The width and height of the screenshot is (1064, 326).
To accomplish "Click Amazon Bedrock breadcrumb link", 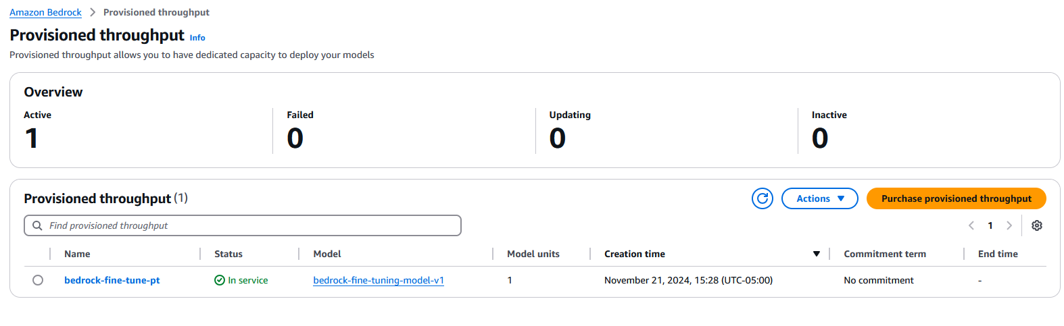I will [x=45, y=12].
